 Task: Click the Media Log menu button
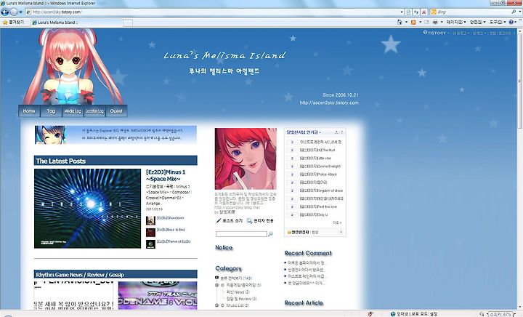(73, 111)
